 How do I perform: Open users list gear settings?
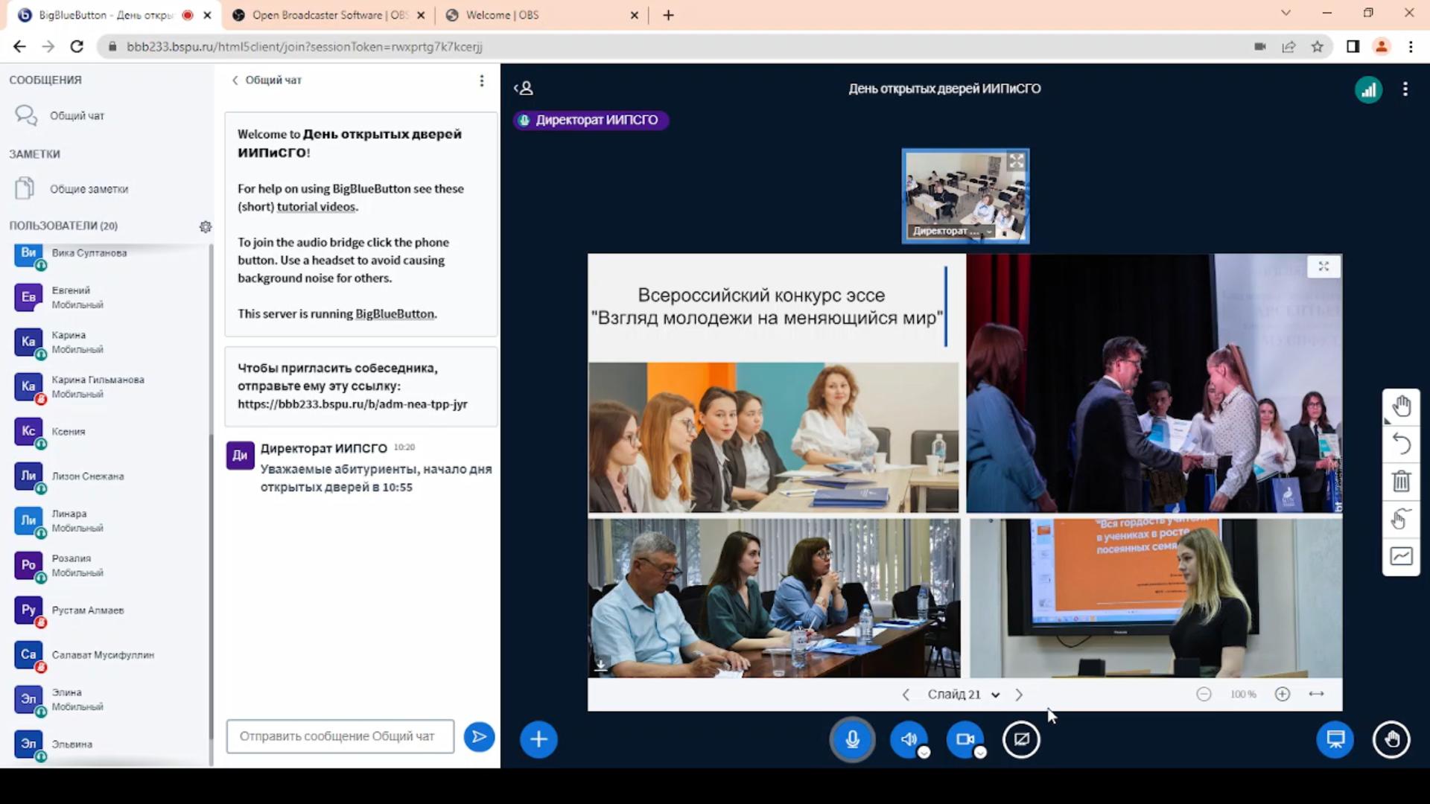tap(206, 226)
